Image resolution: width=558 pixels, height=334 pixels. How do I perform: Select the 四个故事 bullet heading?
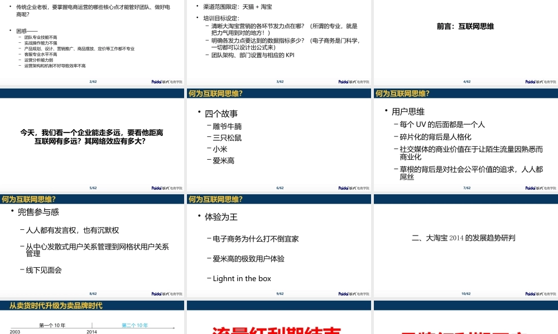221,114
